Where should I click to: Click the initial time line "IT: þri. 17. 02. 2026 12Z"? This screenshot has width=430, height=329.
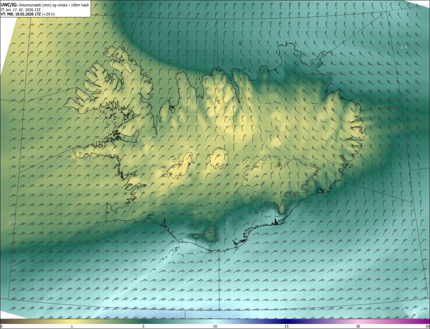[21, 10]
